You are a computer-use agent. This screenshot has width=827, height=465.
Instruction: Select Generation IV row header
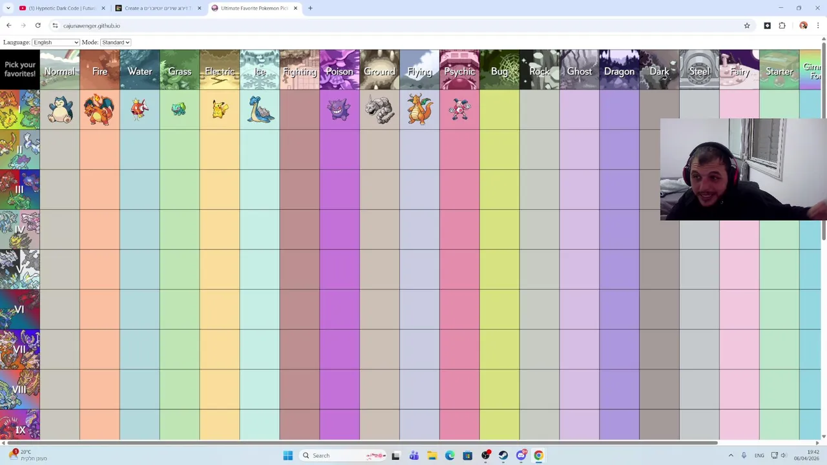click(20, 230)
